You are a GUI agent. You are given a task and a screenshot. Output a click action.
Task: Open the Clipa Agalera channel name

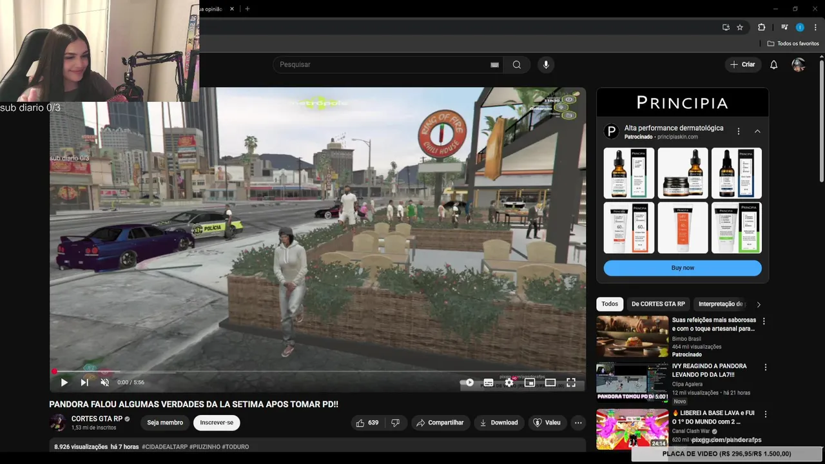[687, 384]
